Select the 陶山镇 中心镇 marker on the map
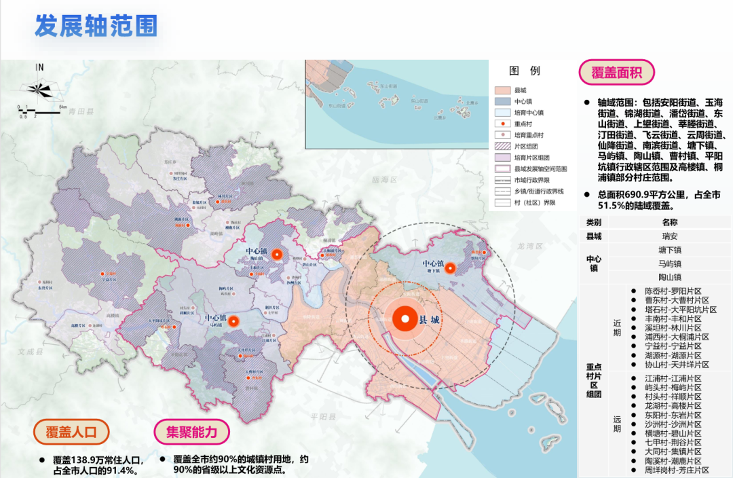Image resolution: width=733 pixels, height=478 pixels. pos(276,255)
